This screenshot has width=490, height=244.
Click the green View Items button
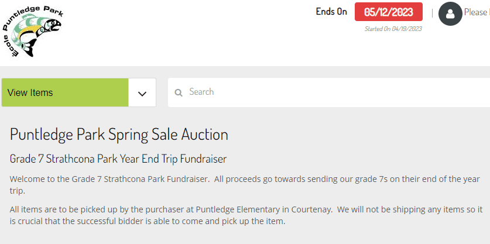(65, 92)
